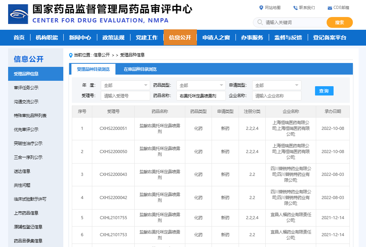Switch to 在审品种目录浏览 tab

coord(140,69)
